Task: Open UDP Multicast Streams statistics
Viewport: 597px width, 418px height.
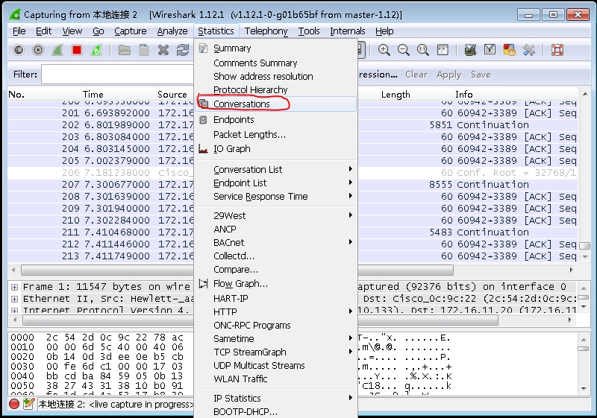Action: 276,366
